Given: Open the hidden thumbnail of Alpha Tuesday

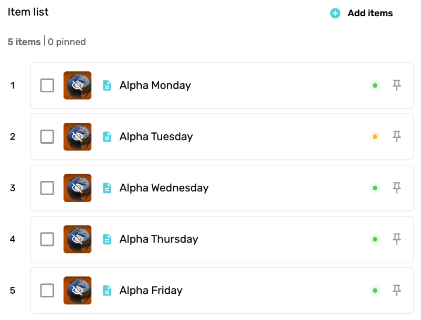Looking at the screenshot, I should 77,136.
